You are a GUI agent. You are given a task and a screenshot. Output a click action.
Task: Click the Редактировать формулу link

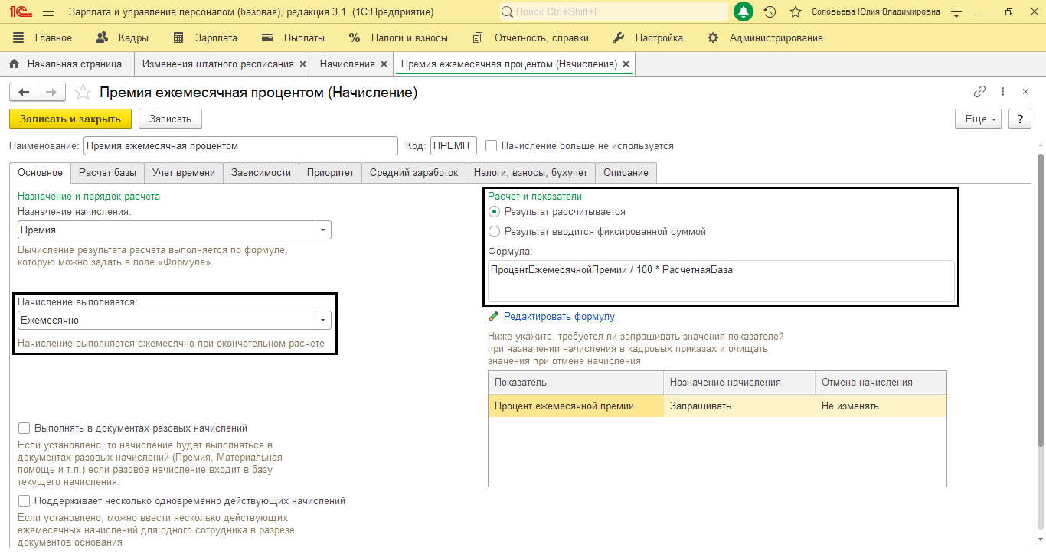pos(559,316)
